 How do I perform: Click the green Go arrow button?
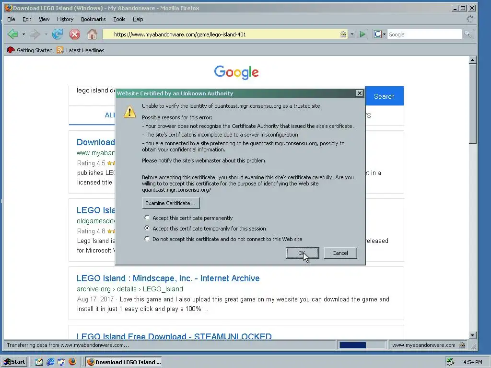pos(362,34)
